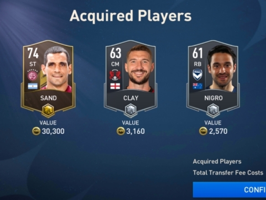Click the Argentina flag on Sand's card
The width and height of the screenshot is (266, 200).
[33, 86]
